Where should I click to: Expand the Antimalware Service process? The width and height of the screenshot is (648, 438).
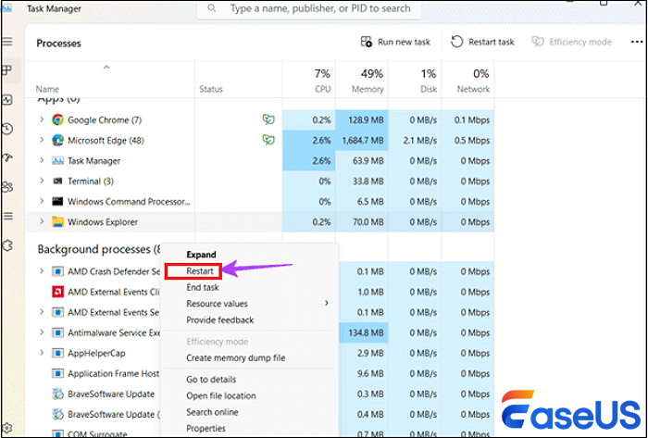coord(42,332)
